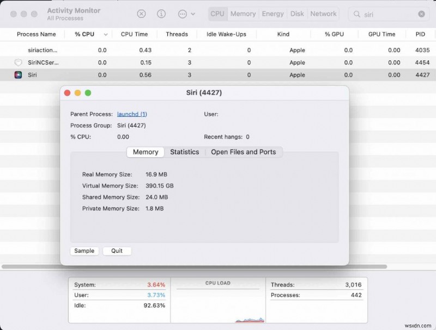This screenshot has height=330, width=436.
Task: Switch to the Memory tab in the toolbar
Action: tap(243, 14)
